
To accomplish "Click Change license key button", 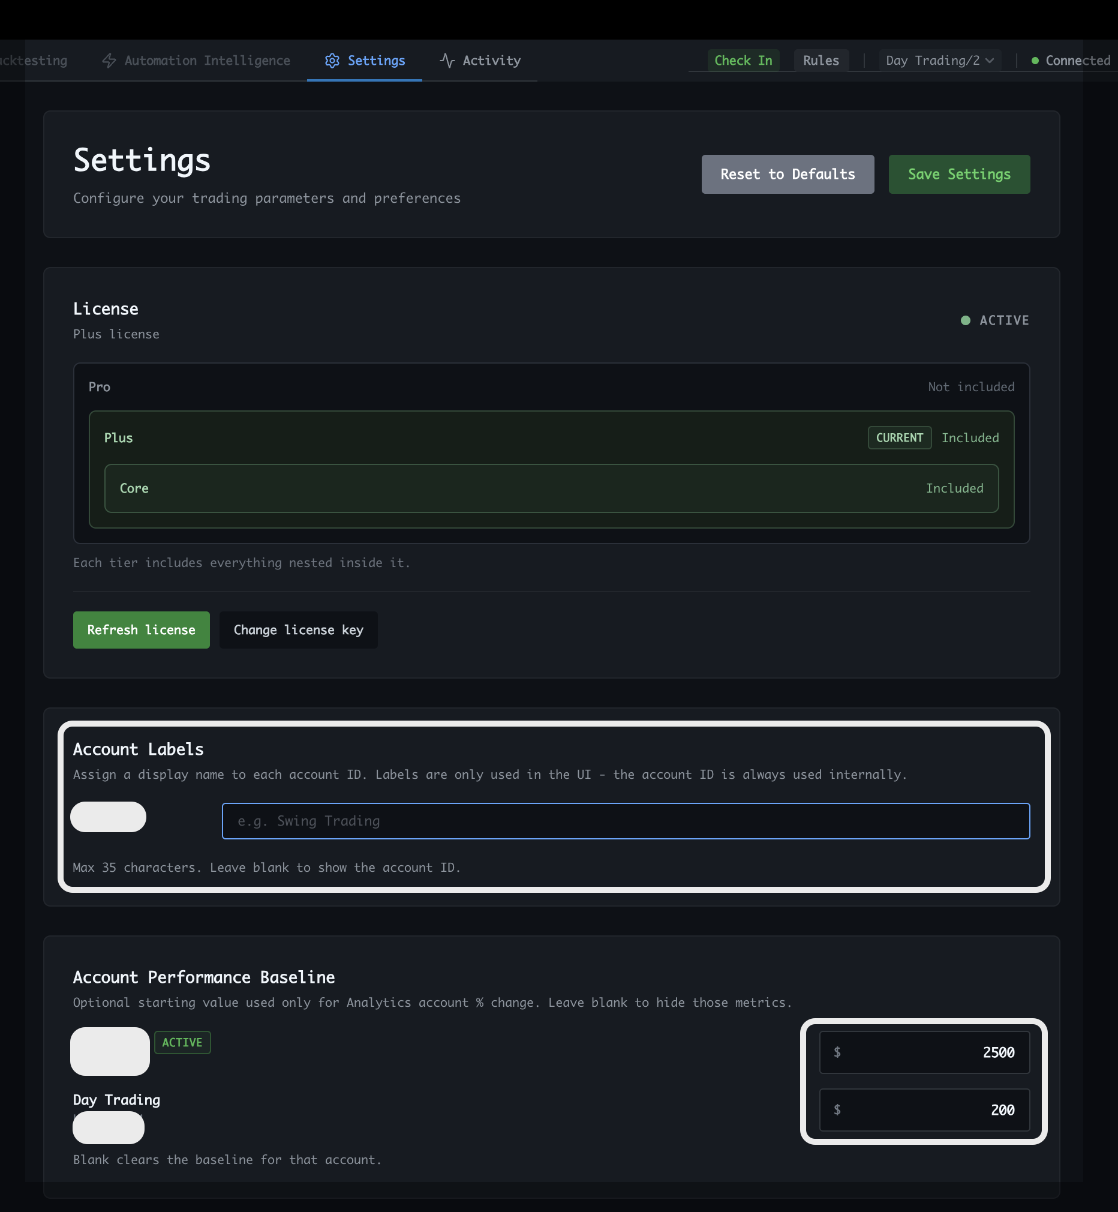I will [x=298, y=630].
